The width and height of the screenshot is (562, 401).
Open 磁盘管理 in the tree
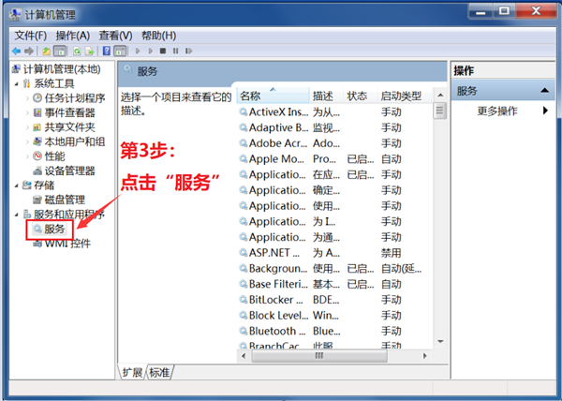coord(60,200)
